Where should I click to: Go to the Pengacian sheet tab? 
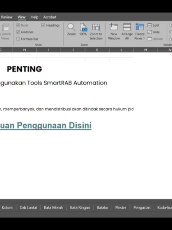coord(142,208)
